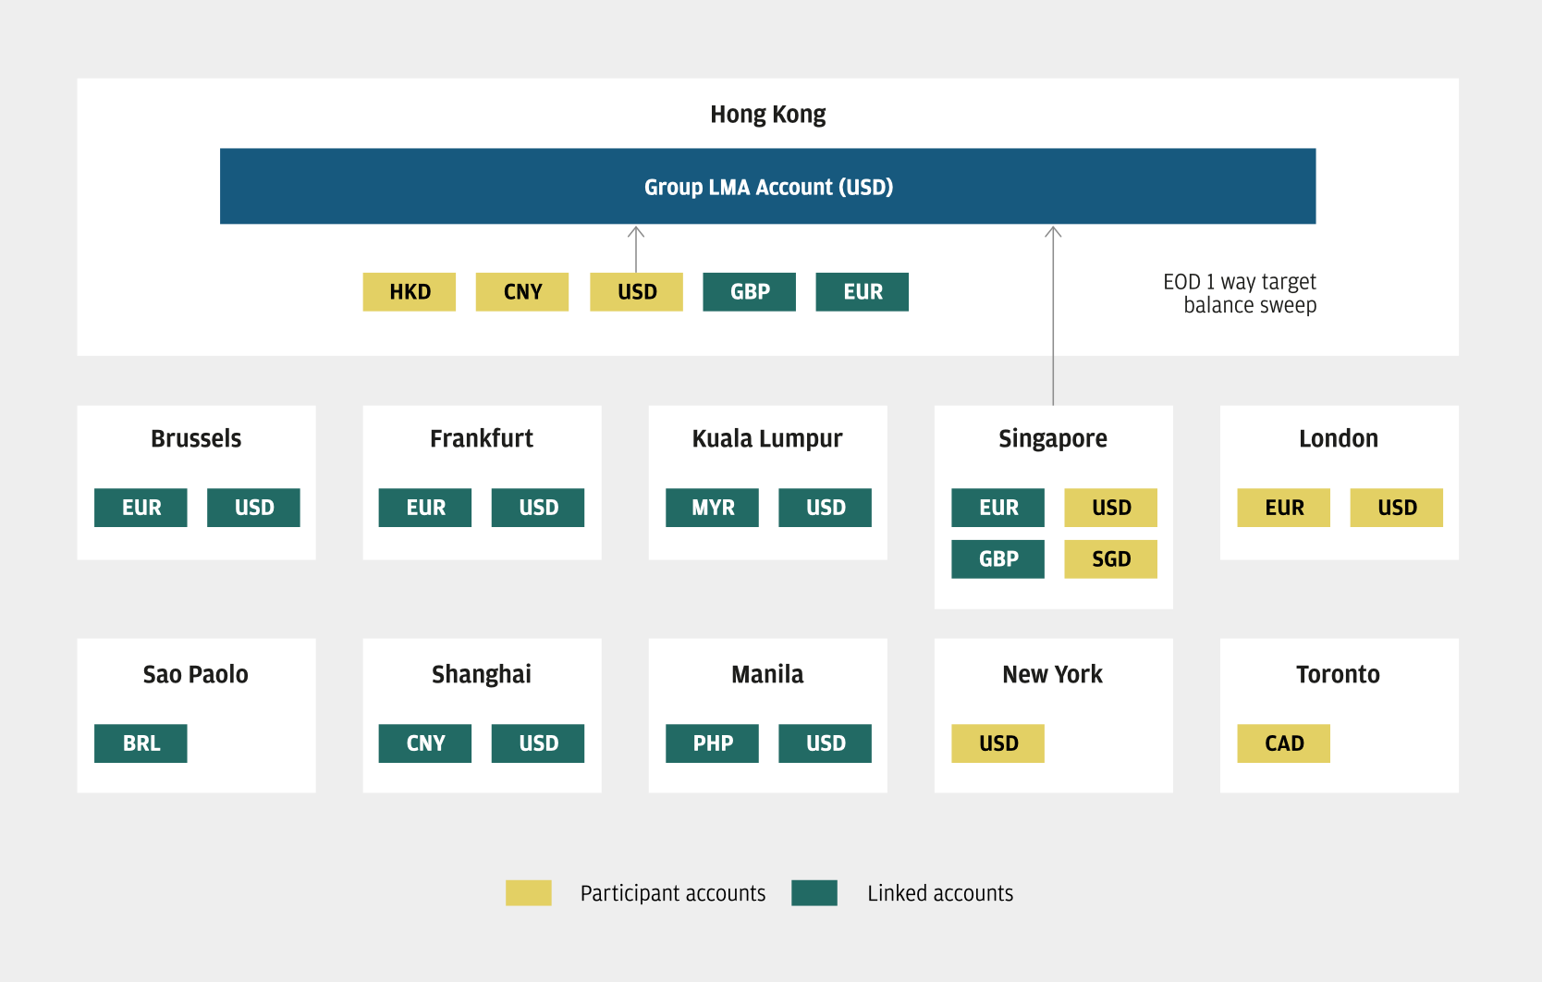Click the arrow above Hong Kong USD box
This screenshot has width=1542, height=982.
click(636, 248)
